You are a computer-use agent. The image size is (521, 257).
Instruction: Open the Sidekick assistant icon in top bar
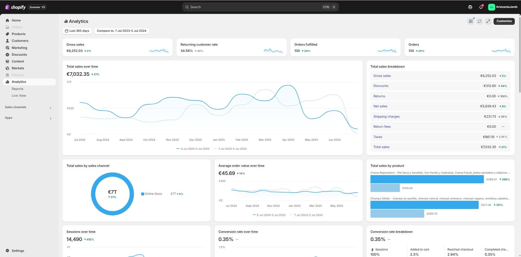pyautogui.click(x=470, y=7)
